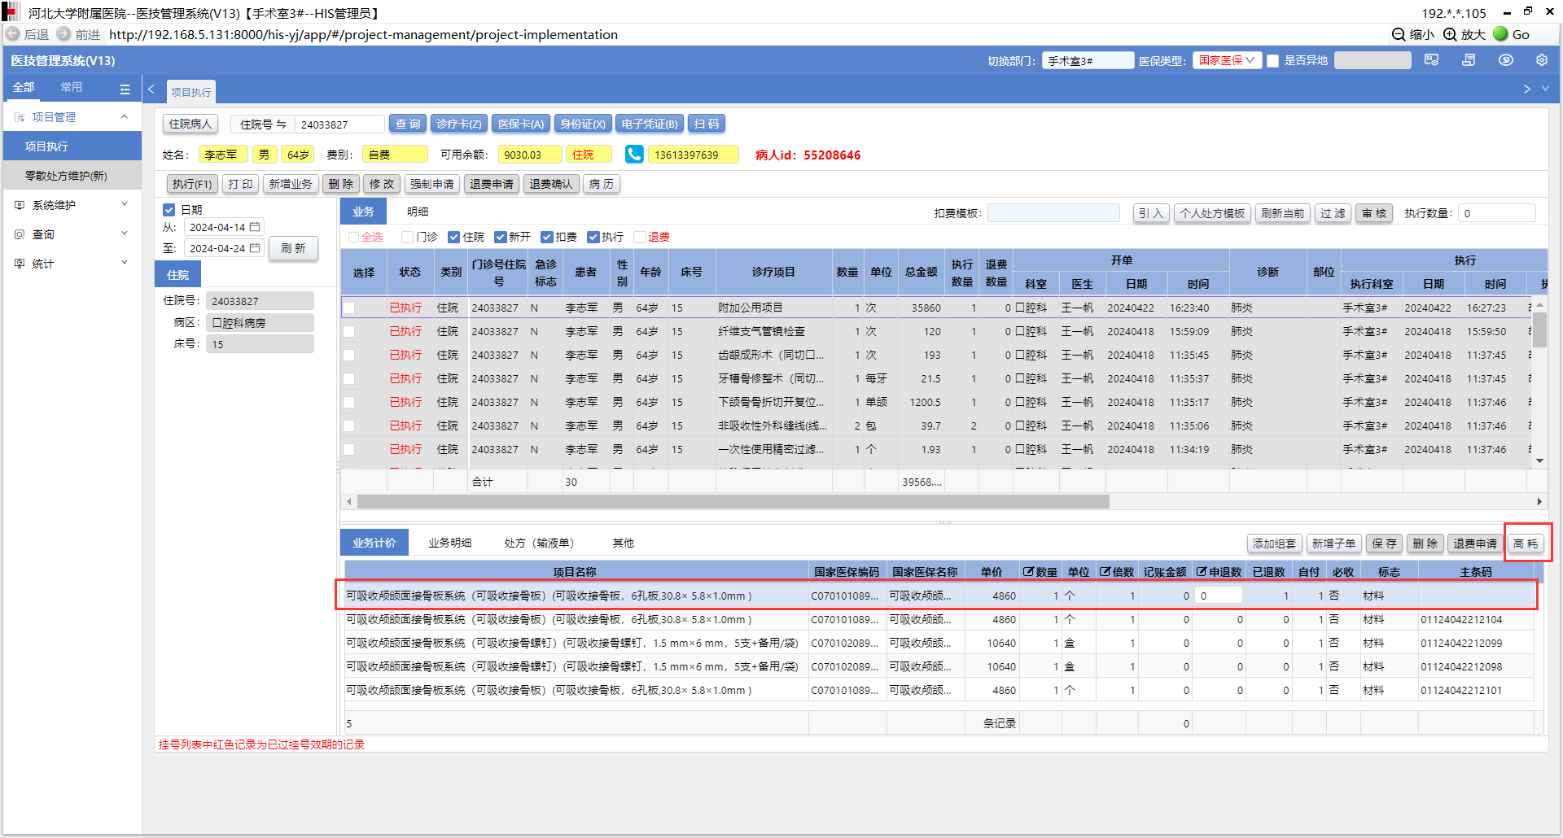Click the 放大 zoom-in magnifier icon
The image size is (1563, 838).
(1450, 34)
